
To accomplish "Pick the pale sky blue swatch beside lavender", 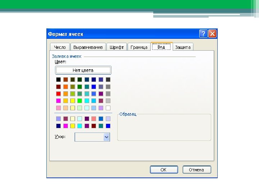I will point(94,108).
